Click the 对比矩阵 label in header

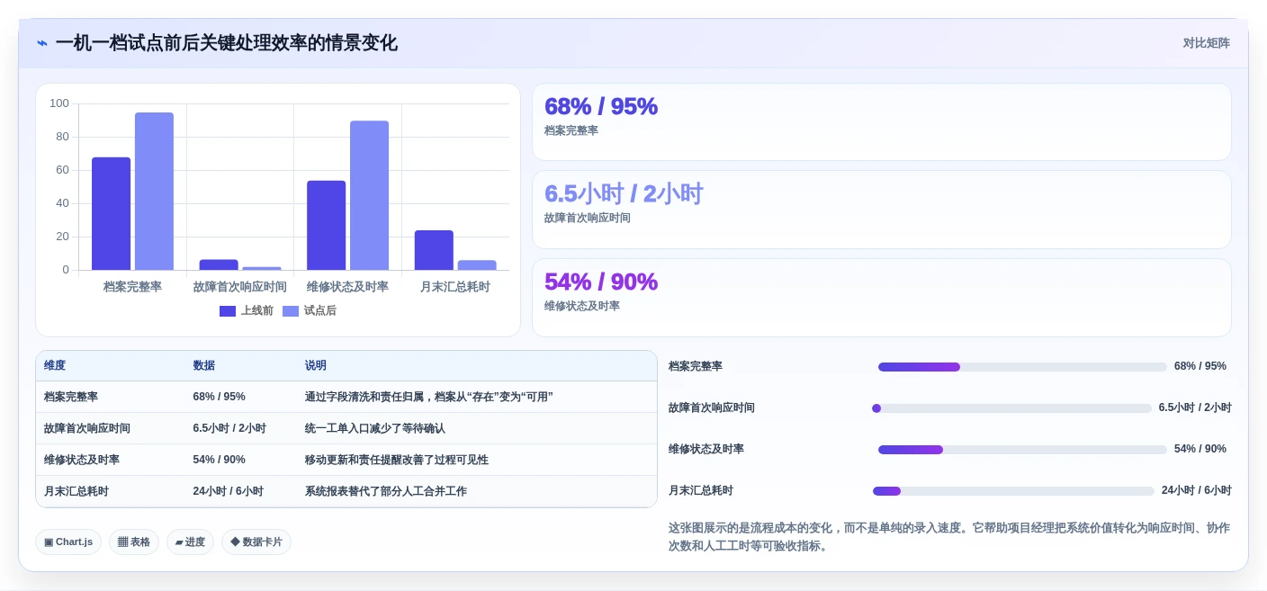coord(1206,43)
